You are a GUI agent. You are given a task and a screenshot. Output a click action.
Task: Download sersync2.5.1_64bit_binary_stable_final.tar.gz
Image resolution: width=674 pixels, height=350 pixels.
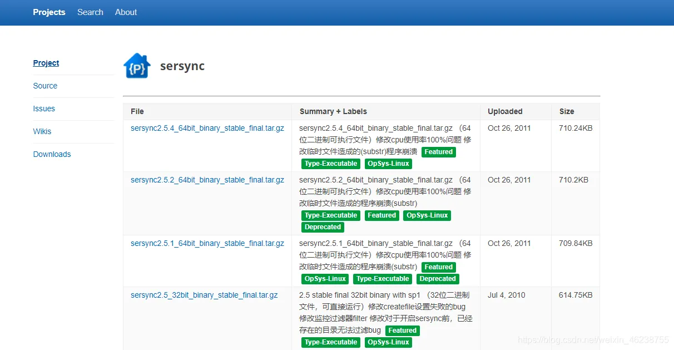pos(207,243)
